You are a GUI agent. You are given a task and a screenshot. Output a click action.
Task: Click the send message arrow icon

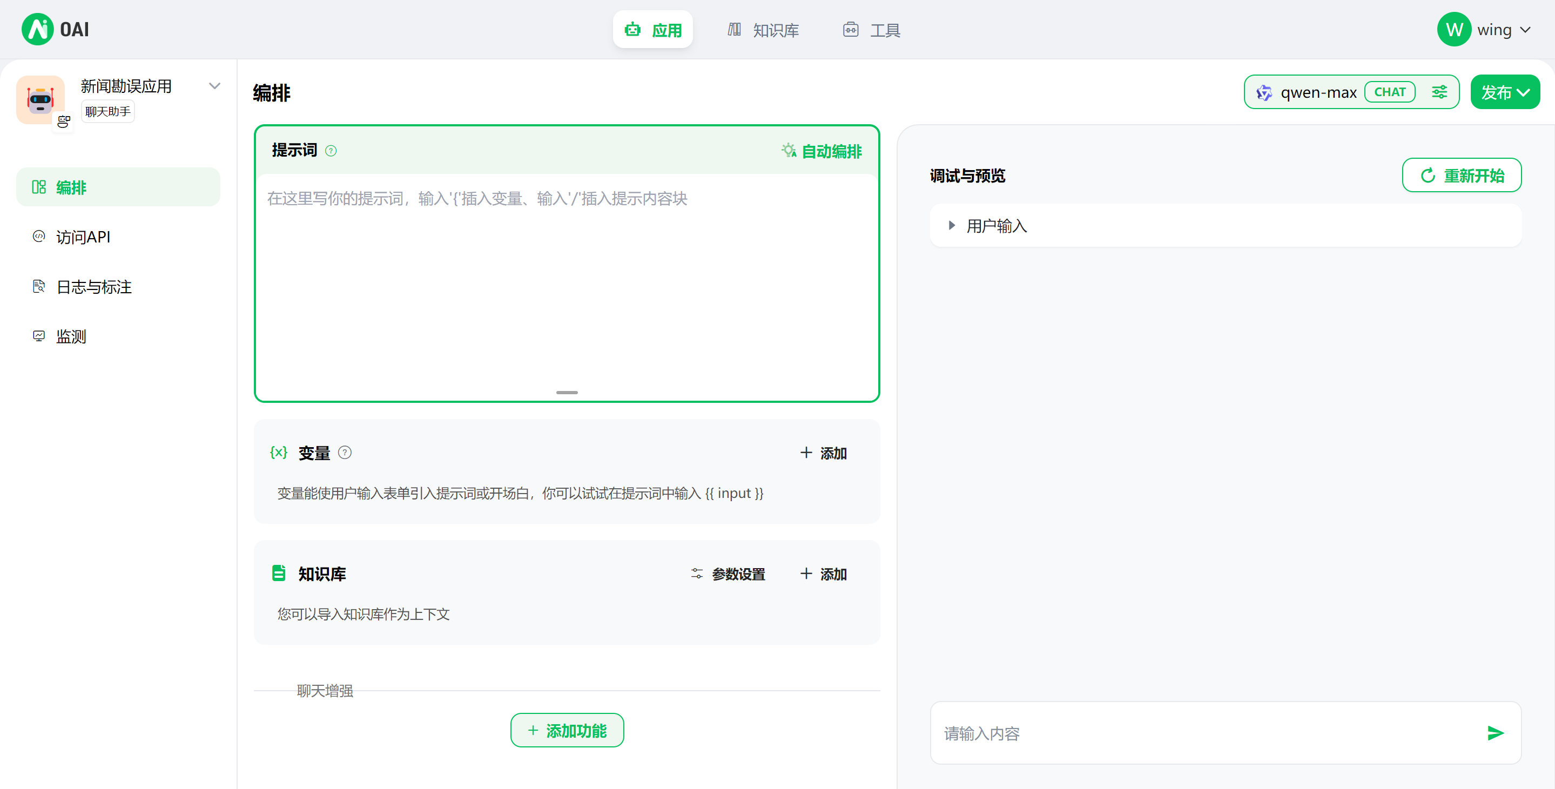point(1495,733)
